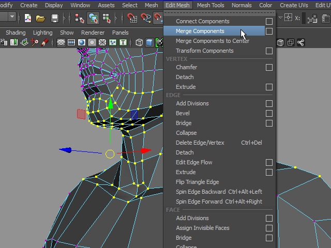The width and height of the screenshot is (331, 248).
Task: Choose Merge Components menu entry
Action: tap(214, 31)
